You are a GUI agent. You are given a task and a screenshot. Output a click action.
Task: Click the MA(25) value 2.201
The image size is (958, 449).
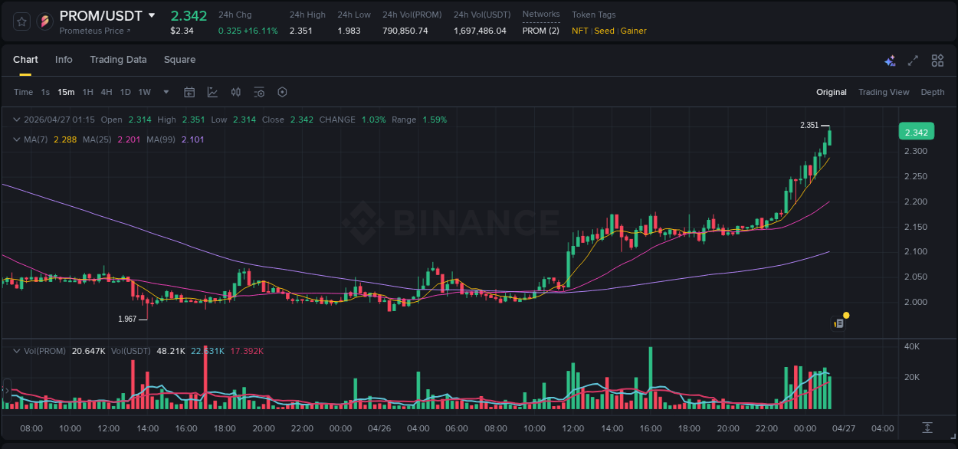click(129, 139)
